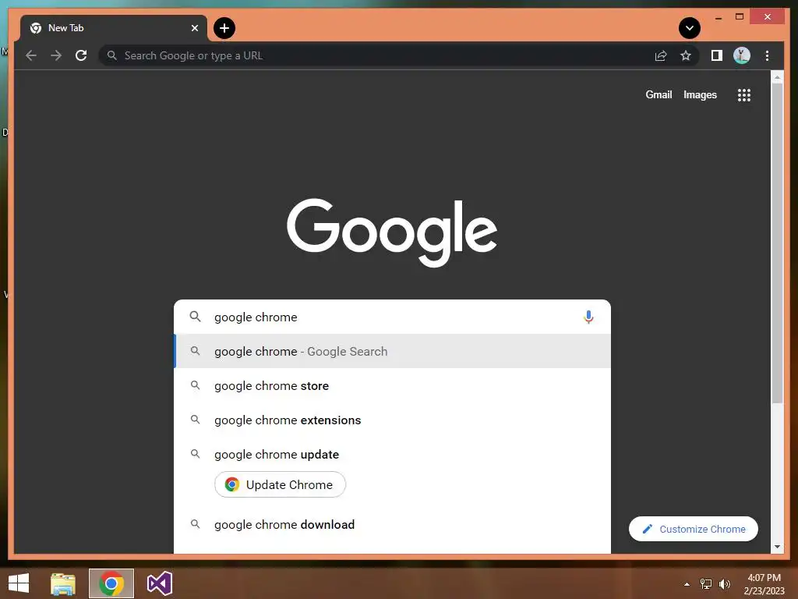798x599 pixels.
Task: Click the page scrollbar up arrow
Action: tap(777, 77)
